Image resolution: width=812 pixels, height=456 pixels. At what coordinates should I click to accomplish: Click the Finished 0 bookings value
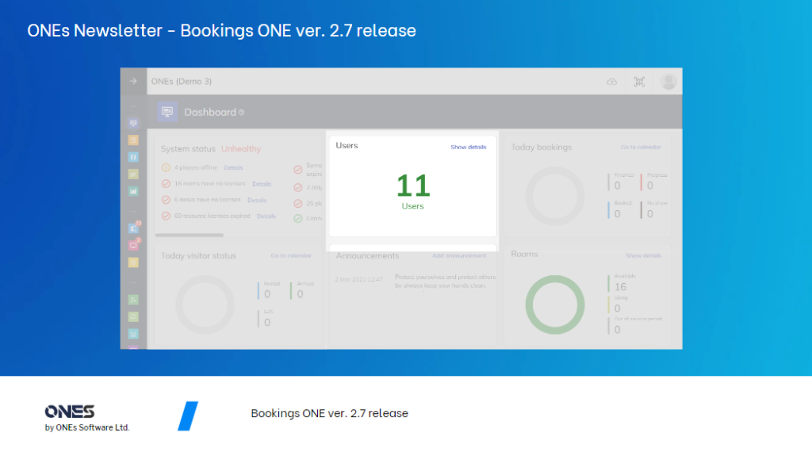[617, 186]
